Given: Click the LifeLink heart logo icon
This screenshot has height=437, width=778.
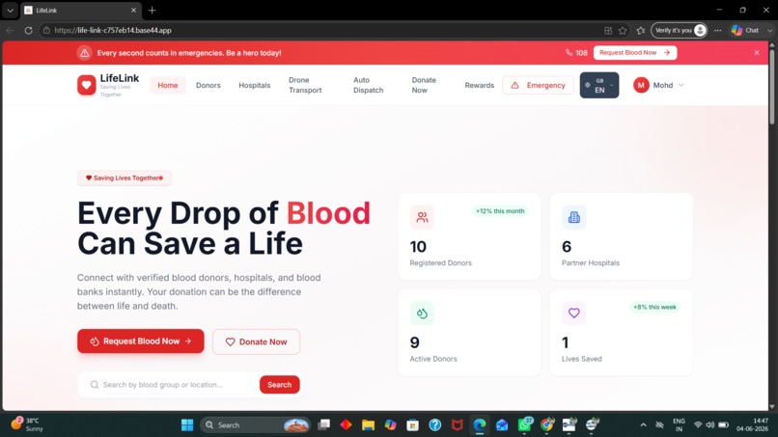Looking at the screenshot, I should click(x=86, y=85).
